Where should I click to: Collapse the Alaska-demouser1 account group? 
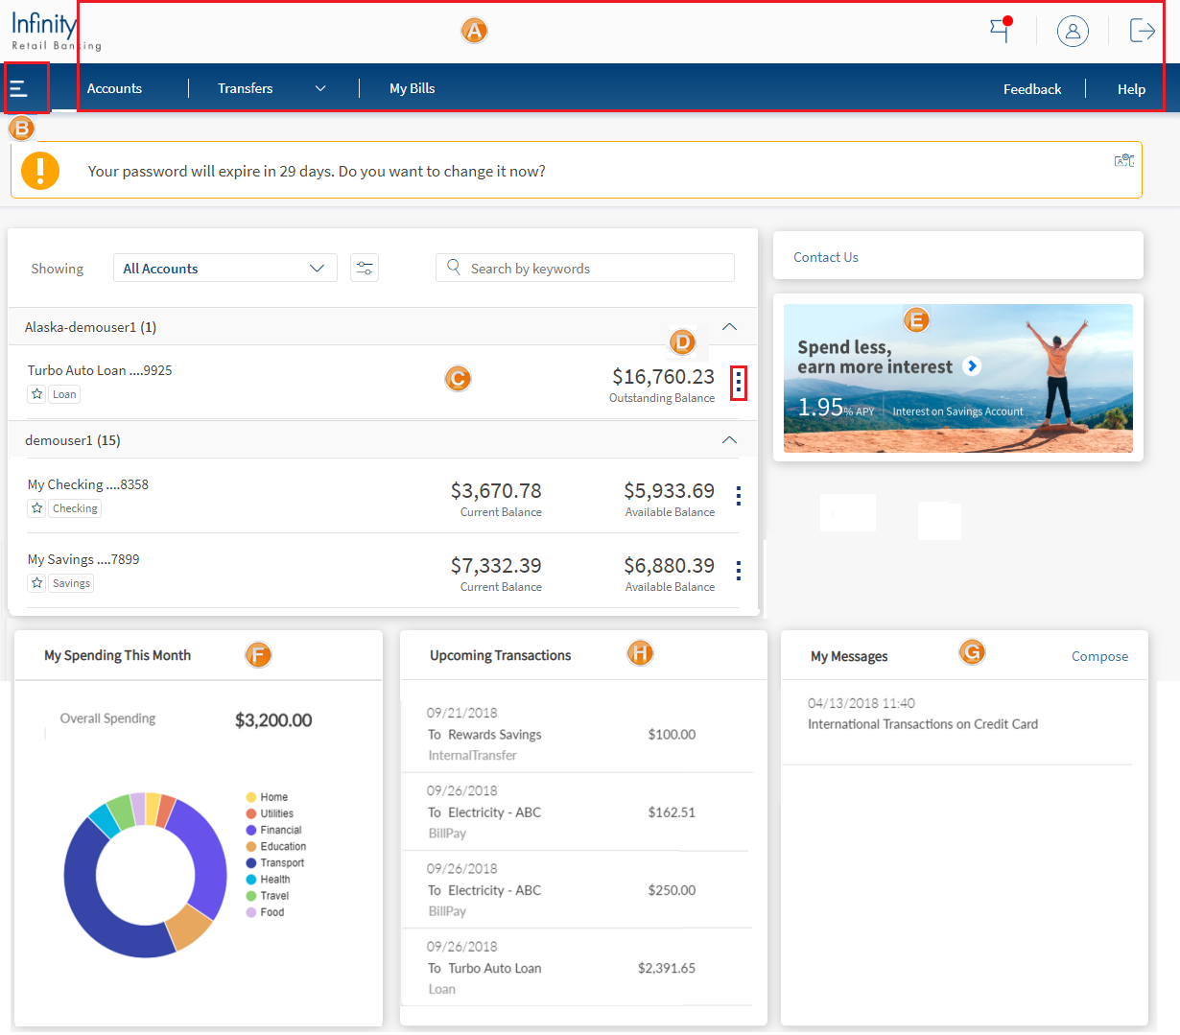click(729, 327)
